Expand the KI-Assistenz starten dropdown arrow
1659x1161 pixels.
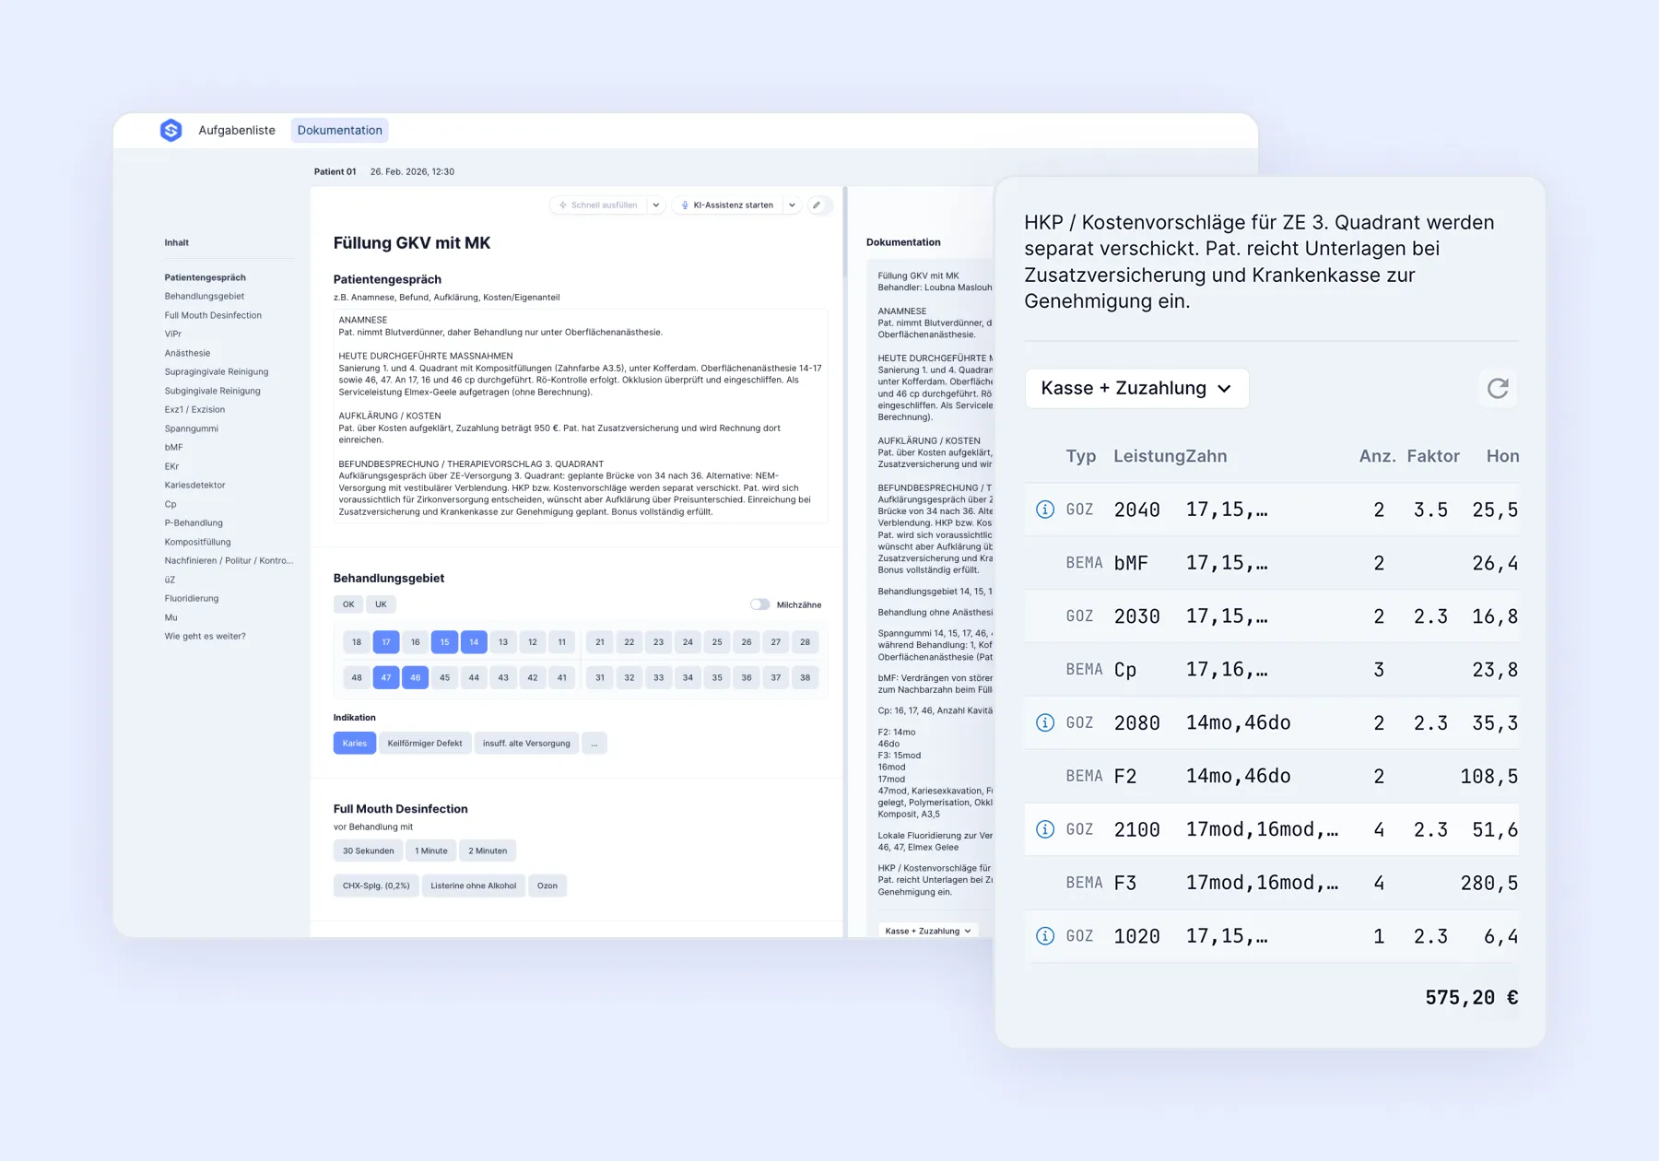point(792,205)
